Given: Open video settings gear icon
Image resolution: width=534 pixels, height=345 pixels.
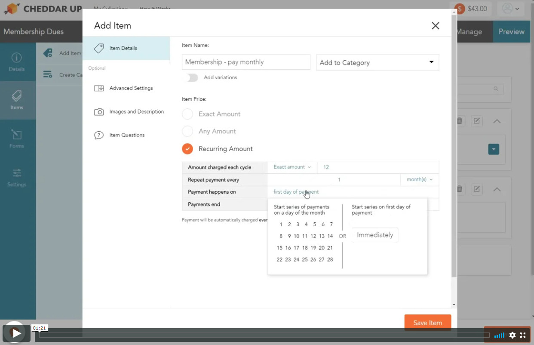Looking at the screenshot, I should 512,335.
